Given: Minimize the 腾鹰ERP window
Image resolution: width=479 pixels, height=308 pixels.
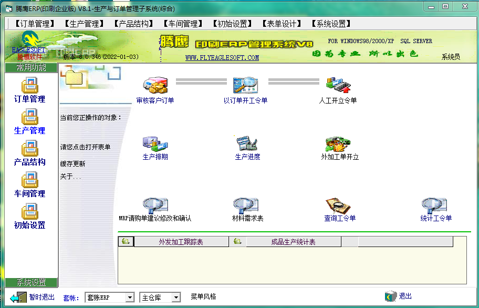Looking at the screenshot, I should (431, 7).
